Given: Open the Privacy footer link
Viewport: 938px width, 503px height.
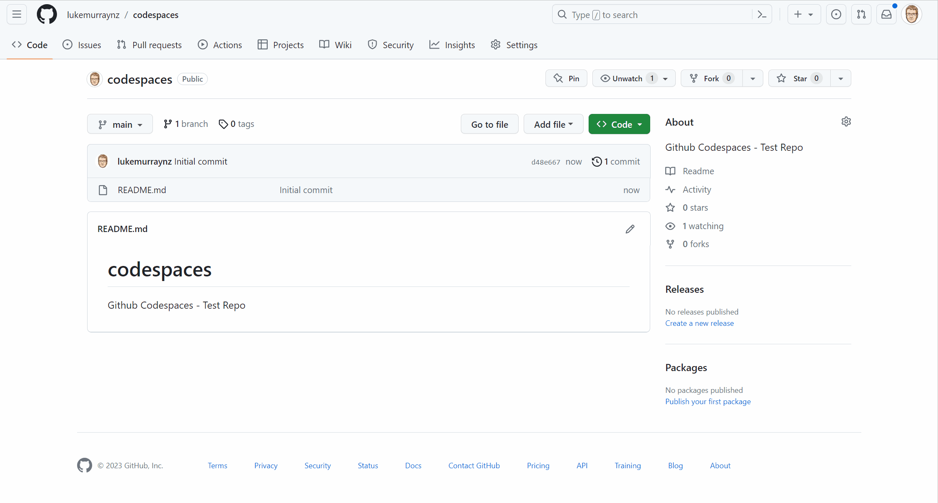Looking at the screenshot, I should [266, 466].
